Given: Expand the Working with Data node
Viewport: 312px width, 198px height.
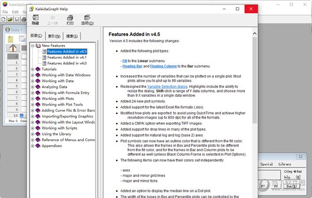Looking at the screenshot, I should click(32, 81).
